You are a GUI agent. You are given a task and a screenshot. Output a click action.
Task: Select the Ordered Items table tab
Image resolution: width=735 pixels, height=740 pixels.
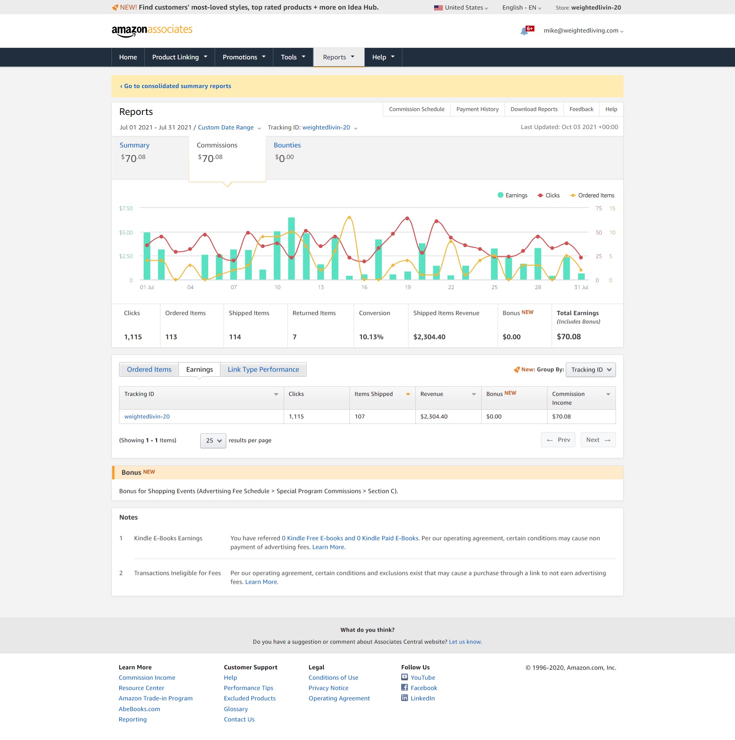tap(149, 370)
